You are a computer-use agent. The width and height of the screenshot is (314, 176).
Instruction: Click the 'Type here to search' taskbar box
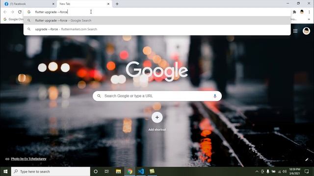51,172
